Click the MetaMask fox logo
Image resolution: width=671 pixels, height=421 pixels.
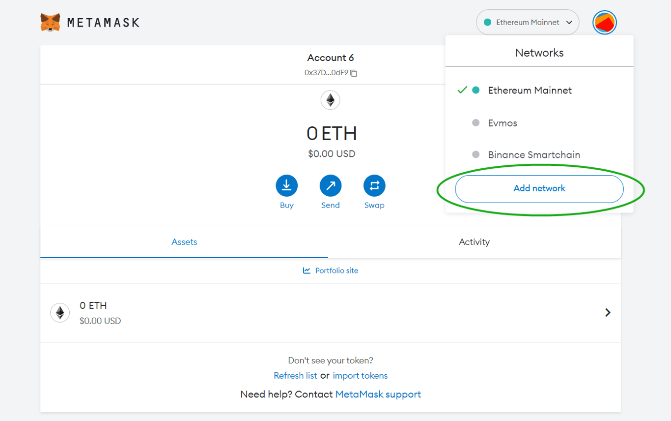pyautogui.click(x=51, y=23)
